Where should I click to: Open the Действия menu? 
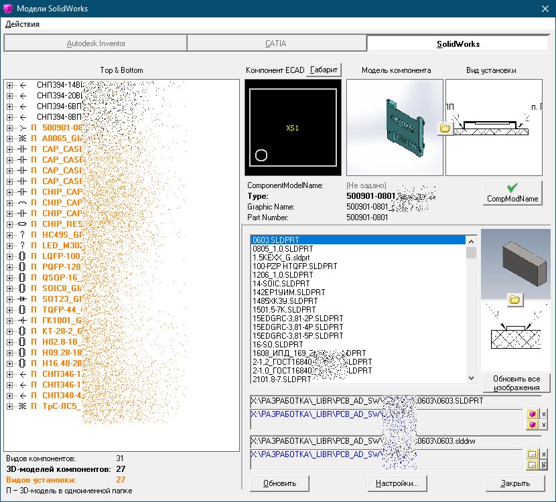click(x=22, y=24)
